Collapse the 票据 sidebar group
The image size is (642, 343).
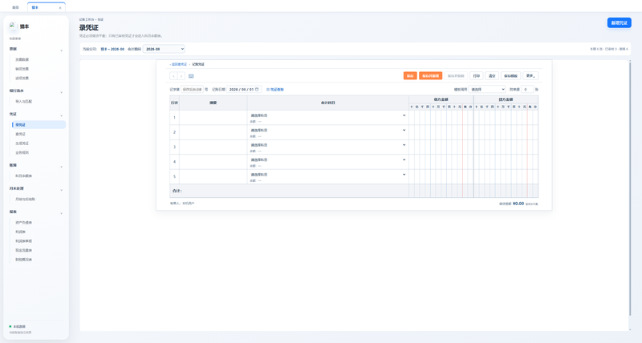[x=62, y=50]
